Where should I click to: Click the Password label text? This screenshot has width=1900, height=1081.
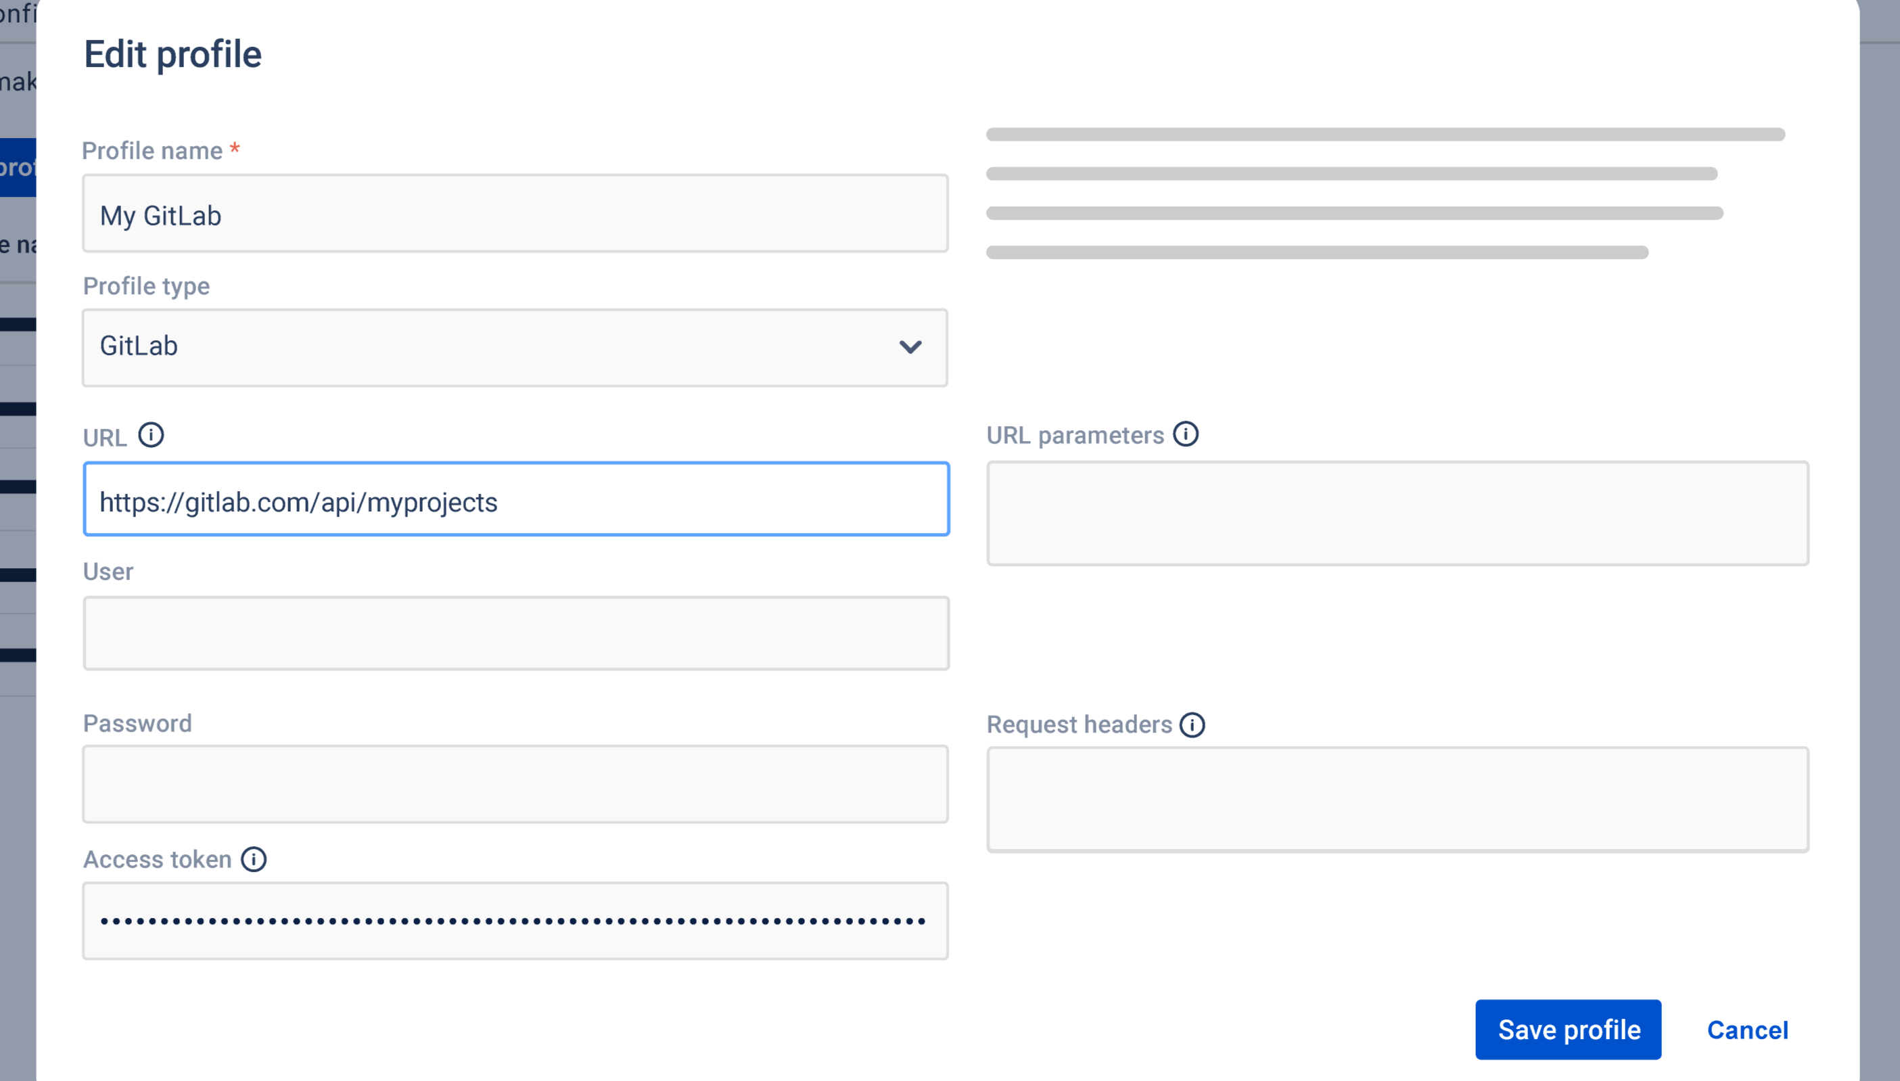137,724
